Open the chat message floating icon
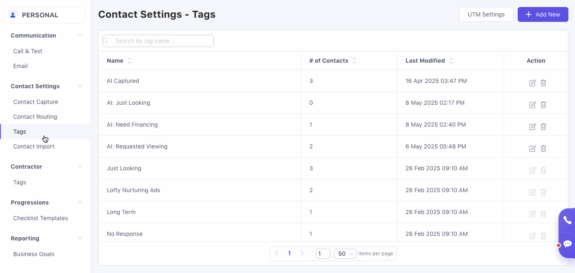575x273 pixels. coord(567,244)
